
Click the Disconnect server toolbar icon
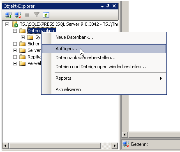click(18, 15)
